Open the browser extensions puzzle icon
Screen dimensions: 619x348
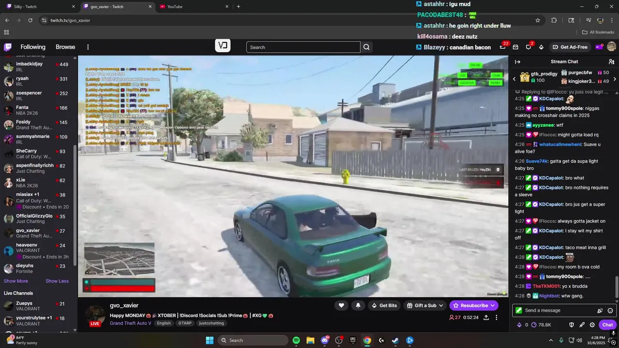(x=554, y=20)
